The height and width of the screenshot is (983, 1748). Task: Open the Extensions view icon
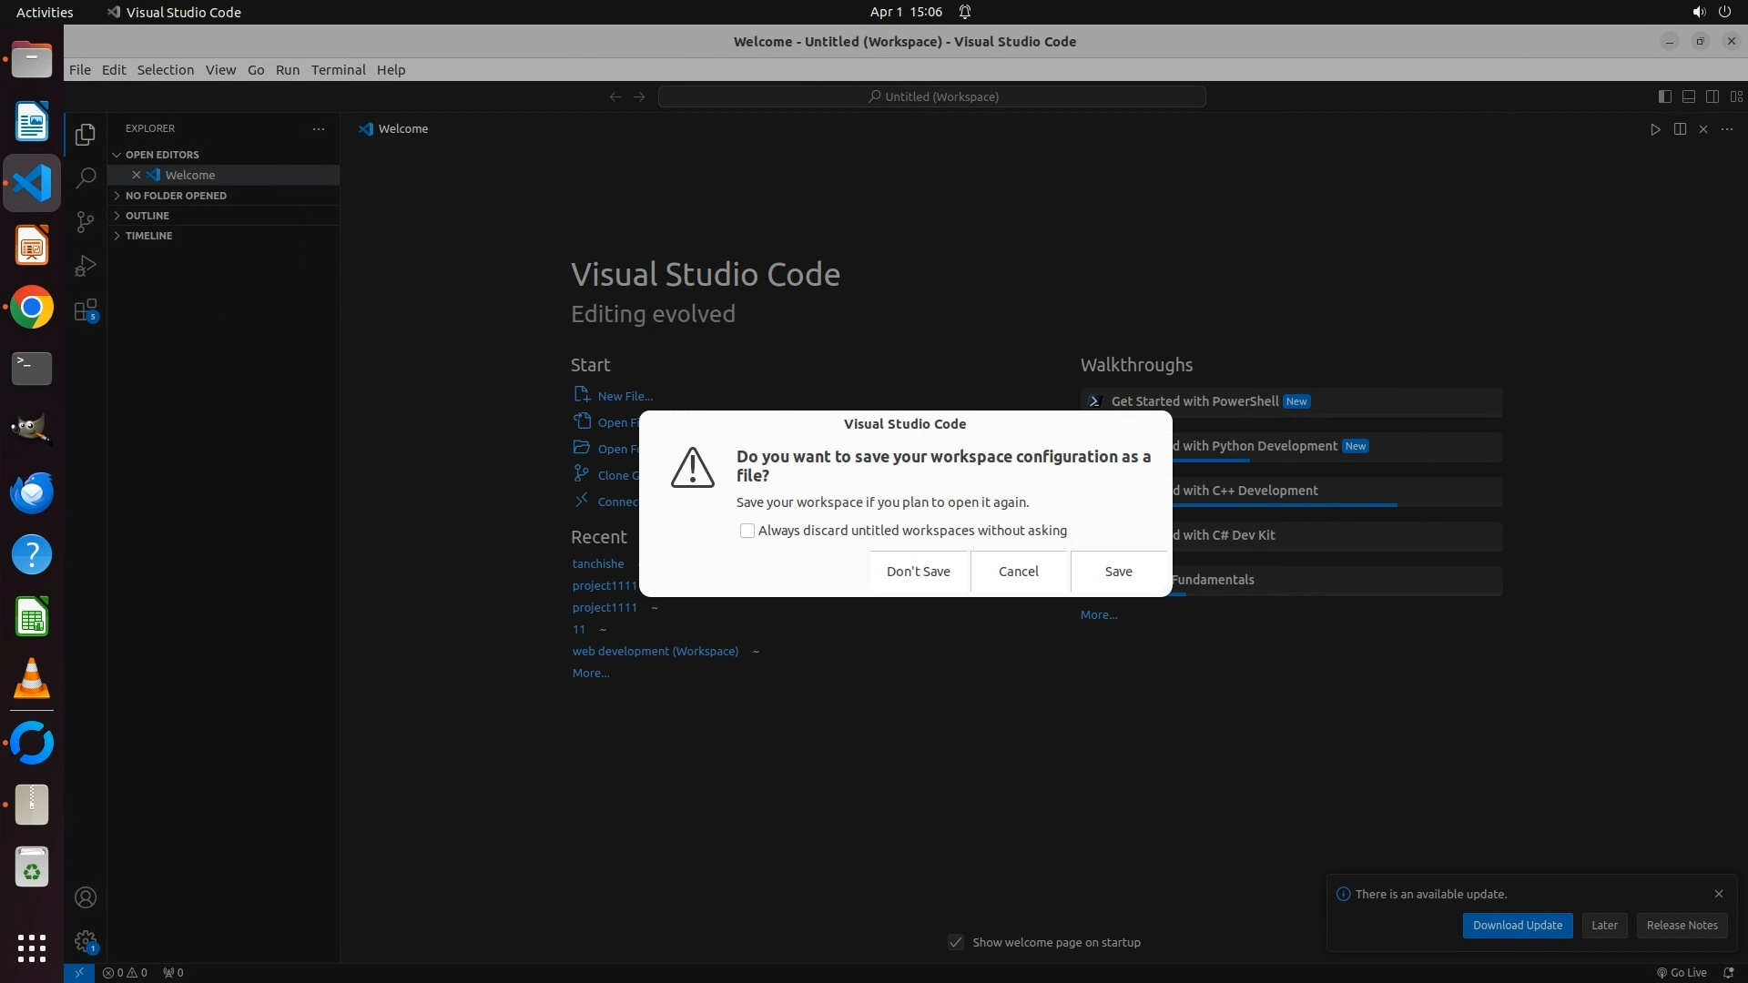click(x=86, y=310)
